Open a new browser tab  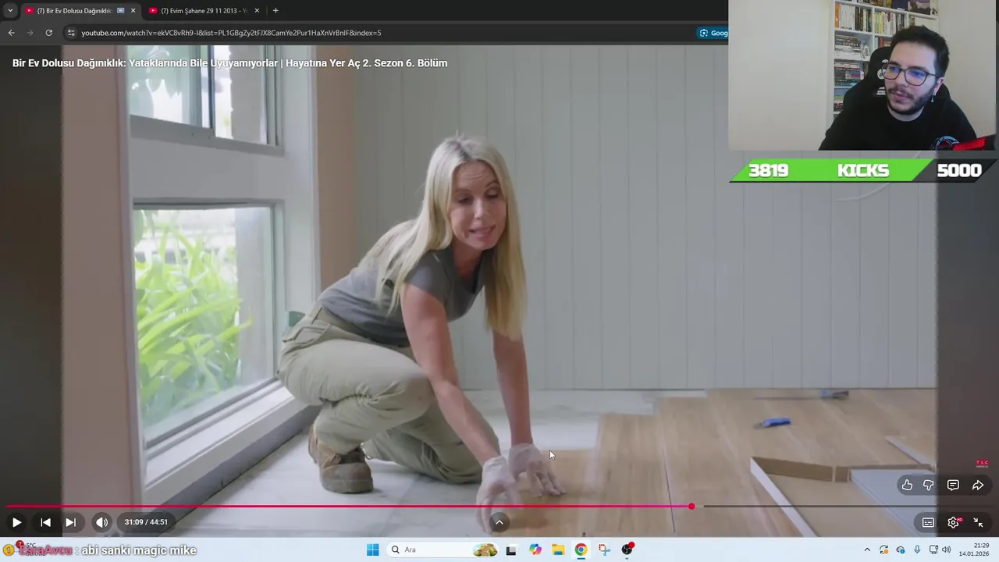click(276, 11)
